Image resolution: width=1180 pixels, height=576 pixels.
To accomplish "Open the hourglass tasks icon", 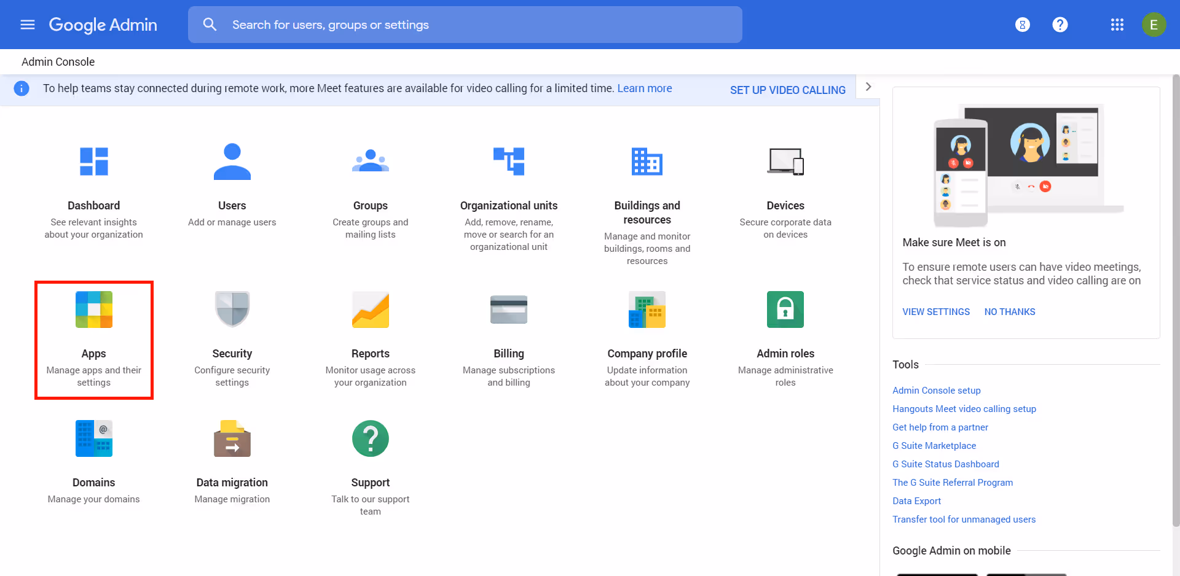I will click(x=1022, y=25).
